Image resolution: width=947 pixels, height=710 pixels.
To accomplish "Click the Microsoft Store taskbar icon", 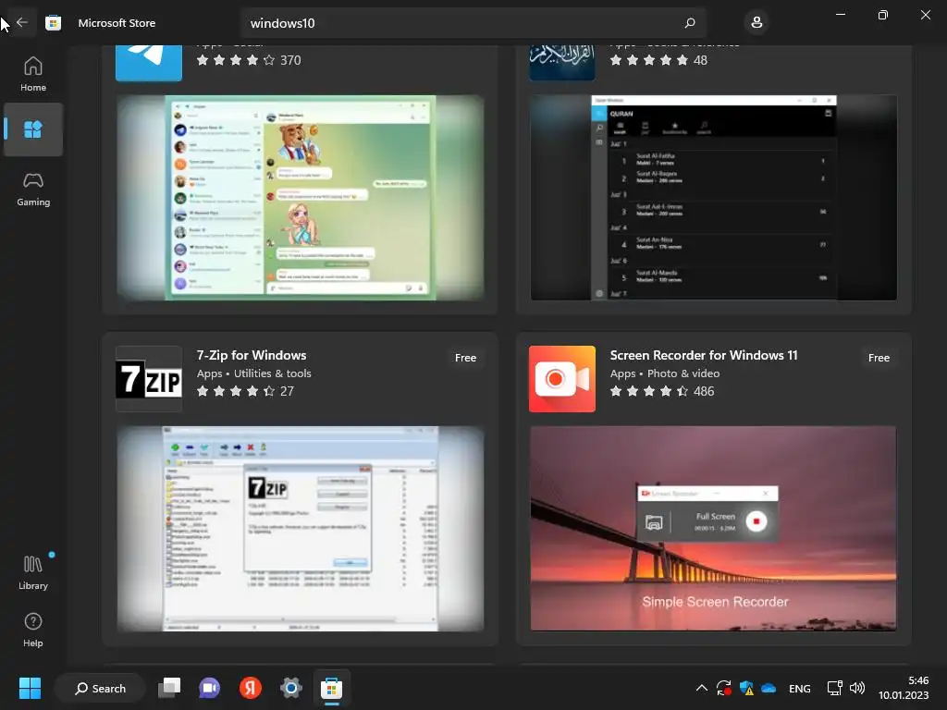I will [x=332, y=688].
